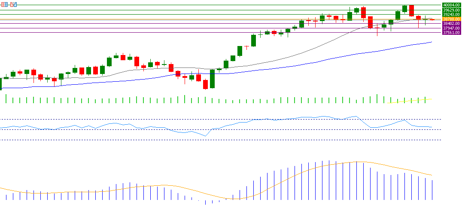
Task: Select the purple 38402.00 support label
Action: coord(451,24)
